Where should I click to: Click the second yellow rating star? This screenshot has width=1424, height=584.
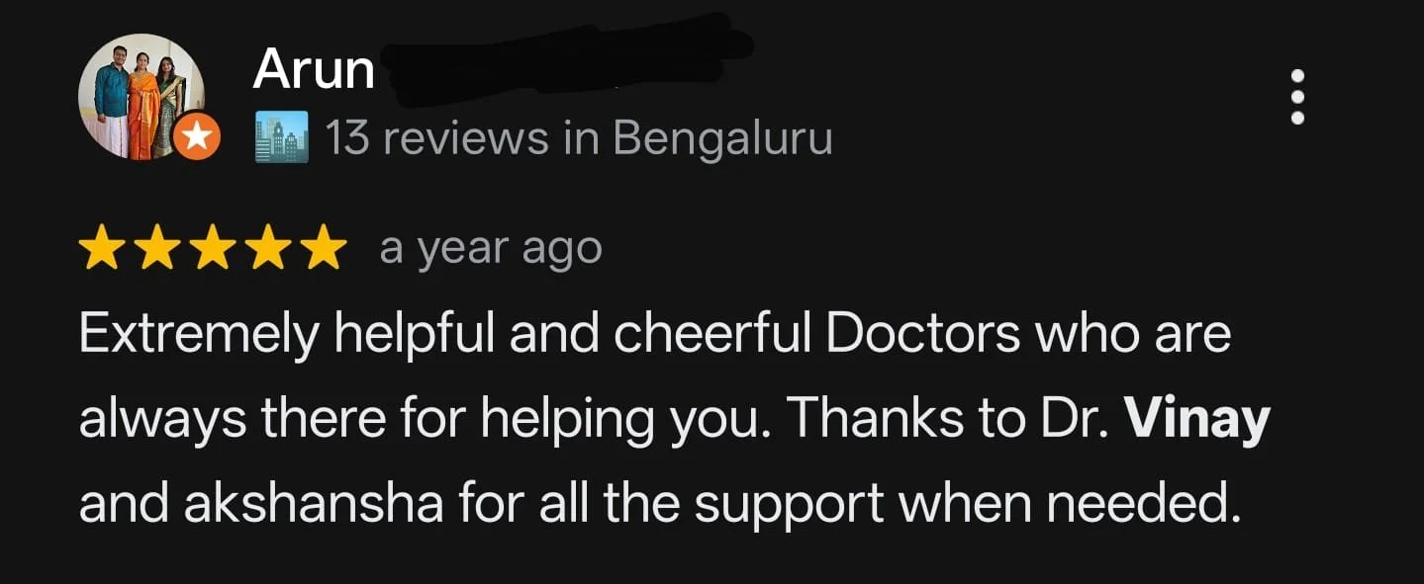pos(155,251)
